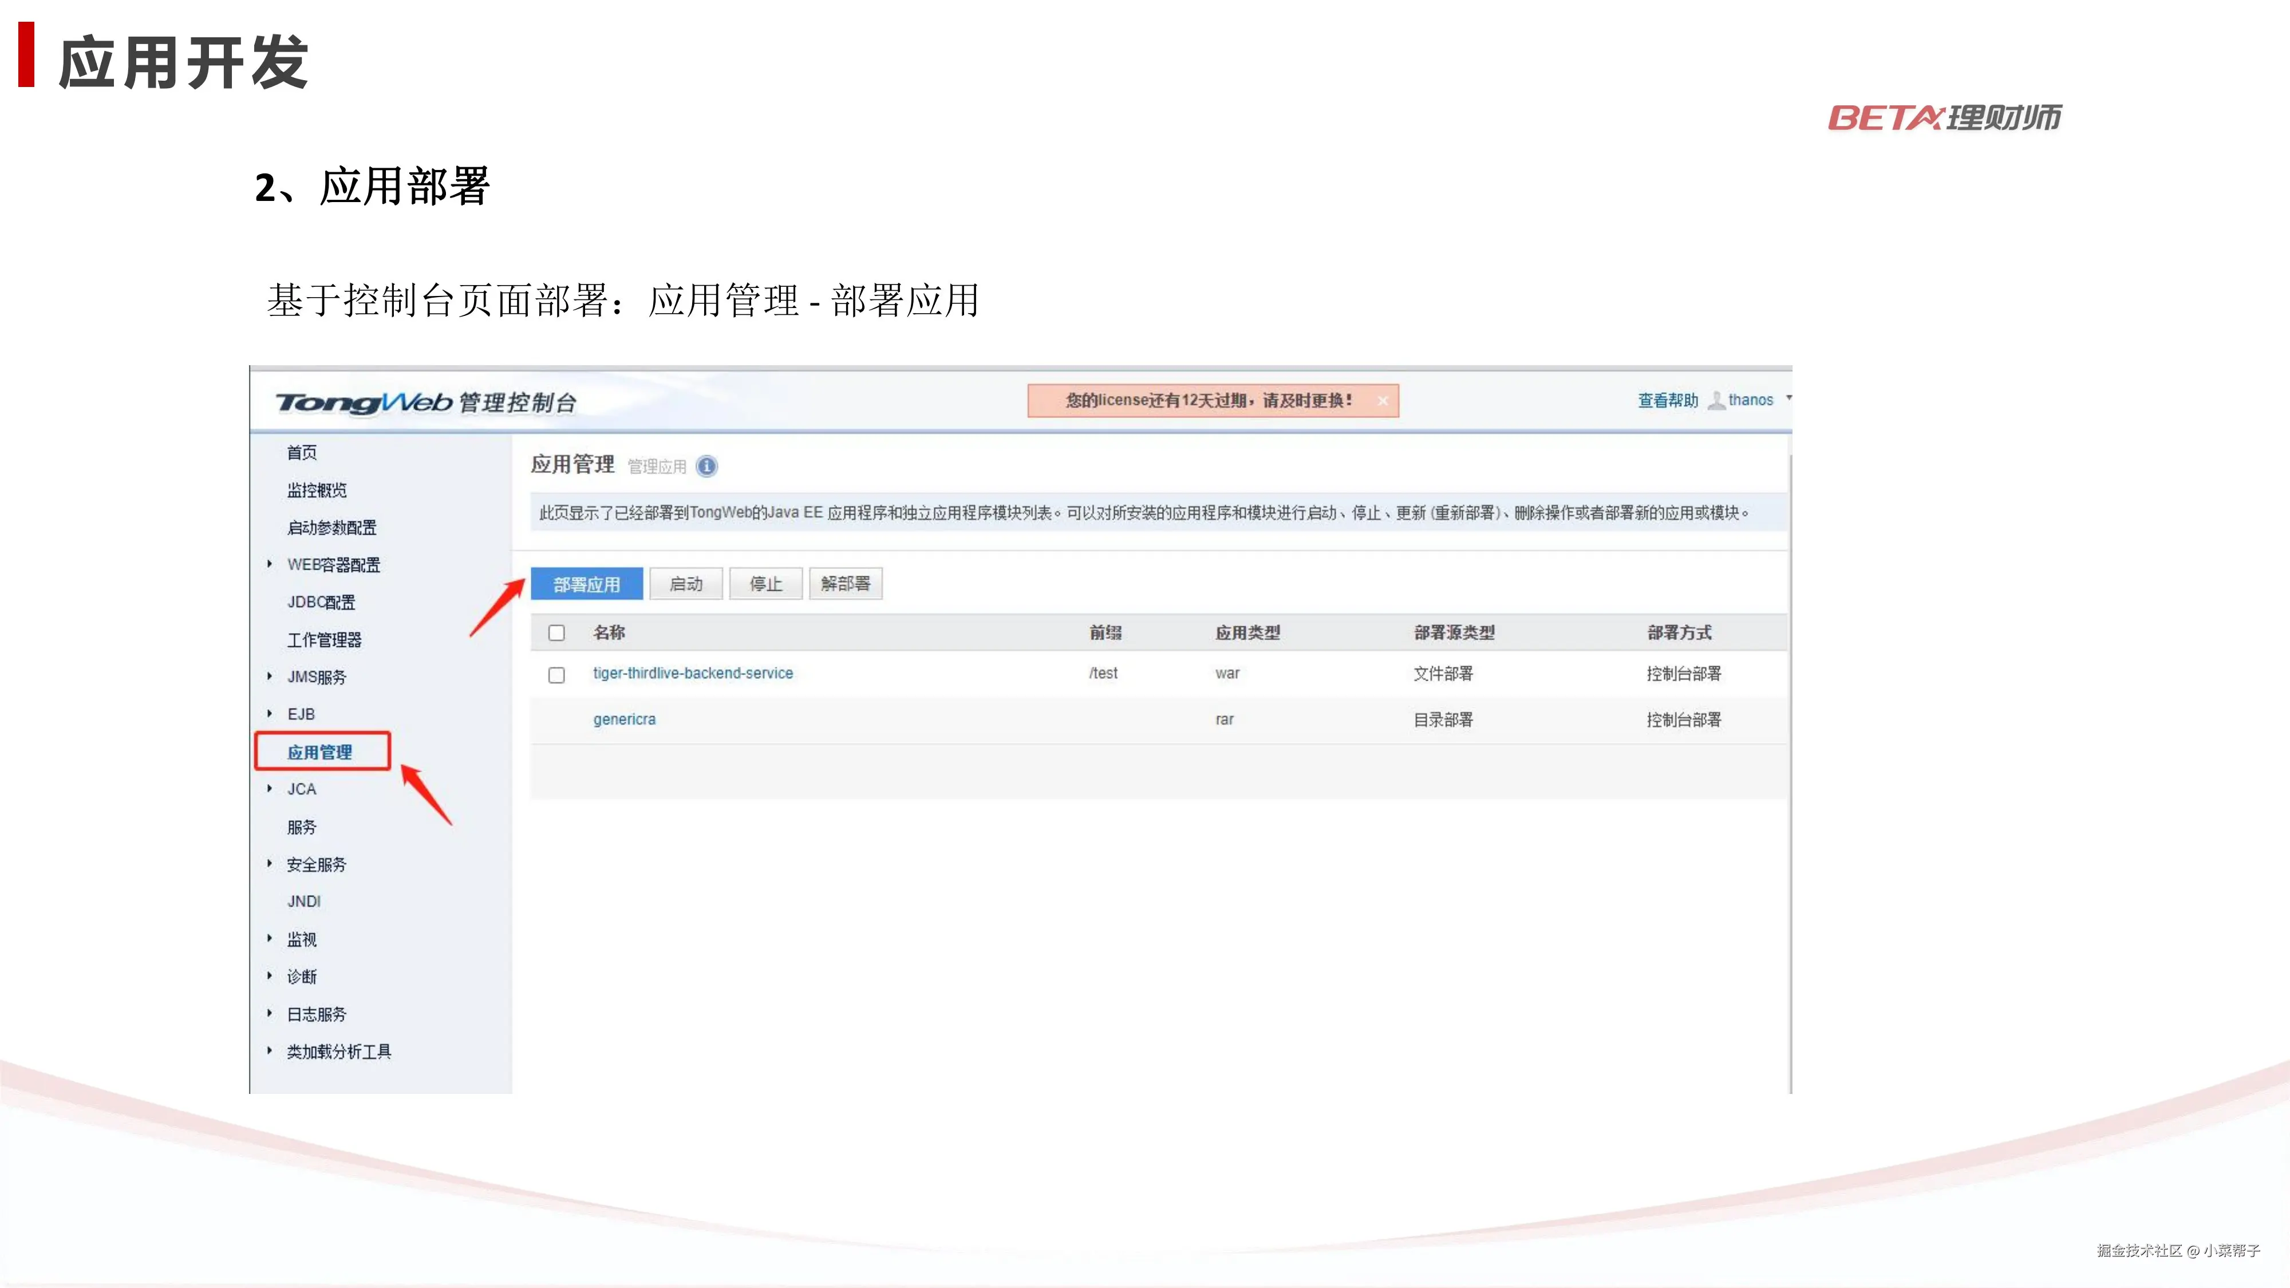Expand the EJB sidebar node
Screen dimensions: 2290x1288
point(269,713)
